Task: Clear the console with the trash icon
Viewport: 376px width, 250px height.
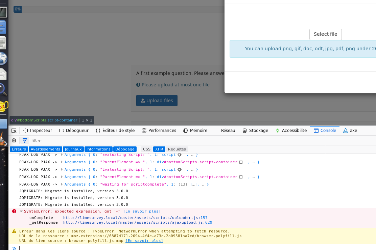Action: [x=14, y=140]
